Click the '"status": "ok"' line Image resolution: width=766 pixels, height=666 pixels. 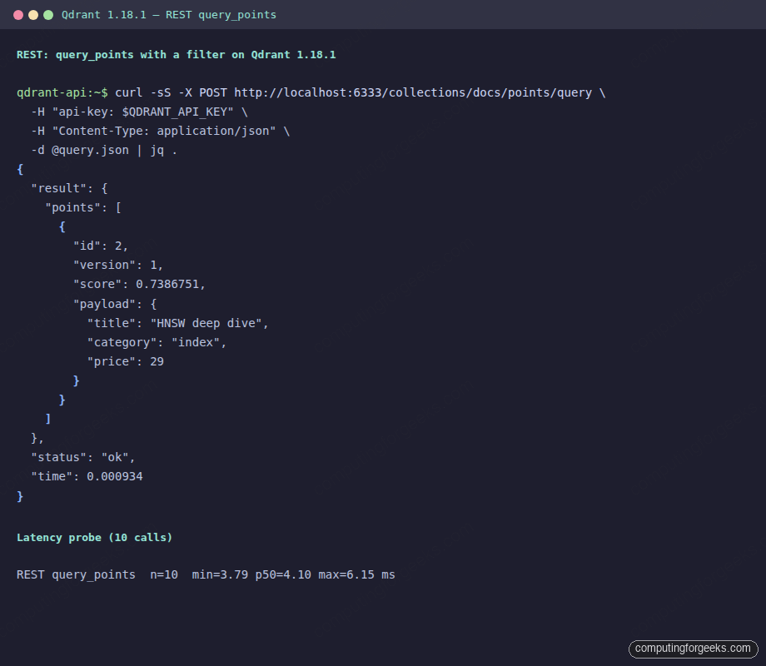83,457
